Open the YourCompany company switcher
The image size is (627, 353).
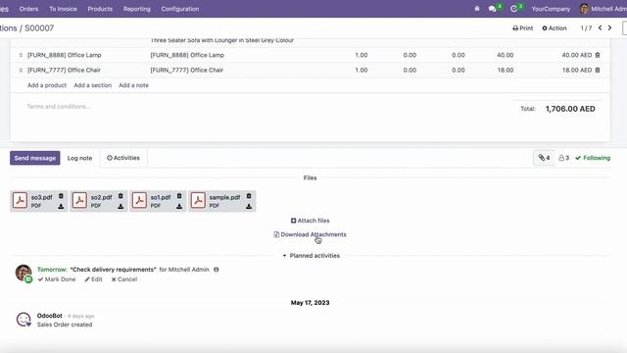pyautogui.click(x=551, y=9)
